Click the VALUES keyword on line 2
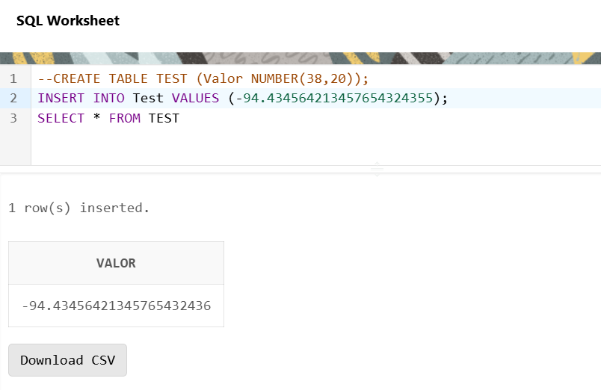This screenshot has height=390, width=601. click(195, 98)
